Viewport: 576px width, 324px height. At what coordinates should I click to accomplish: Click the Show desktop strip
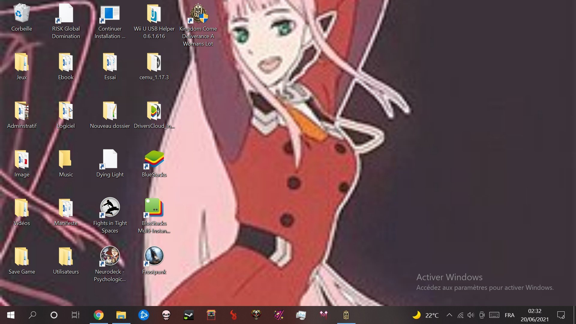pos(574,315)
